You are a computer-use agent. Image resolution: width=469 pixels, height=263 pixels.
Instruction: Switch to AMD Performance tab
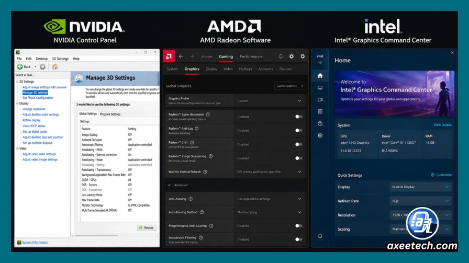click(251, 56)
